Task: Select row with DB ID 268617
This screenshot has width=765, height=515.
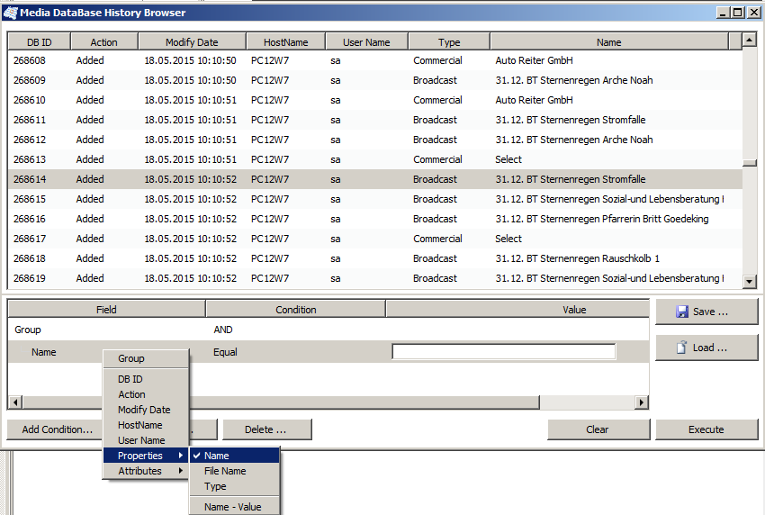Action: click(375, 239)
